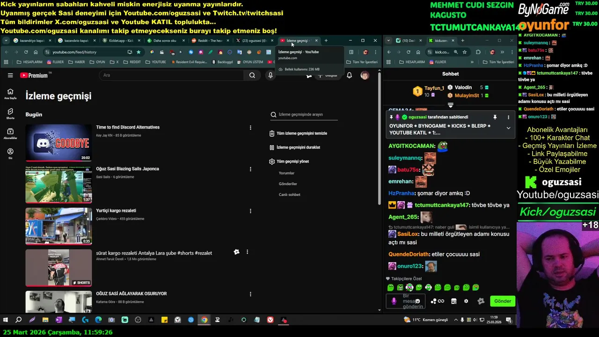The height and width of the screenshot is (337, 599).
Task: Open site info control beside youtube.com URL
Action: pos(48,52)
